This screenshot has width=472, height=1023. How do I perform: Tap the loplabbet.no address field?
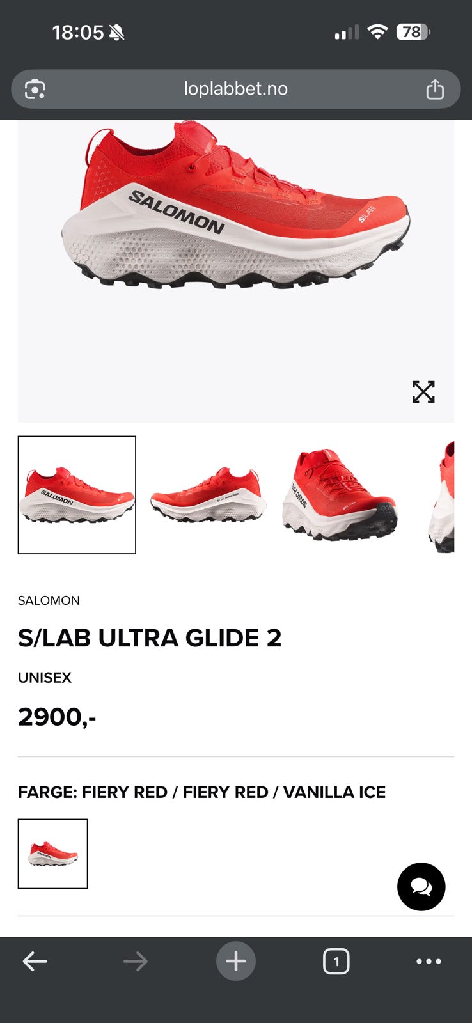236,89
